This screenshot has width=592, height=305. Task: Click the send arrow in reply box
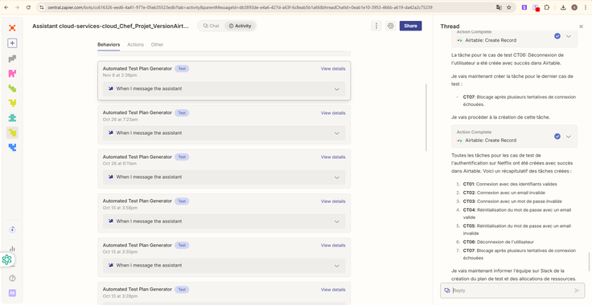click(577, 291)
